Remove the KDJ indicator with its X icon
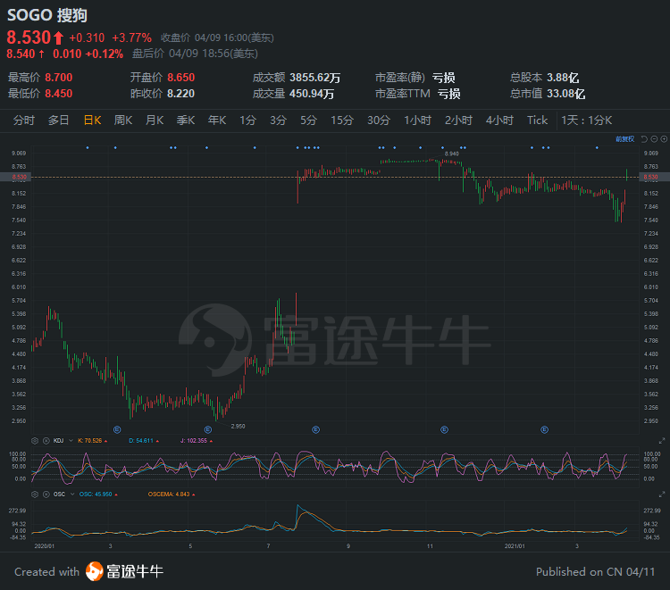670x590 pixels. [x=46, y=441]
